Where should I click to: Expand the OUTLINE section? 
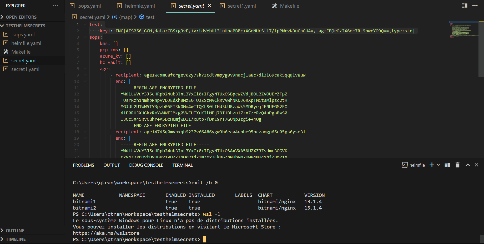pyautogui.click(x=16, y=230)
